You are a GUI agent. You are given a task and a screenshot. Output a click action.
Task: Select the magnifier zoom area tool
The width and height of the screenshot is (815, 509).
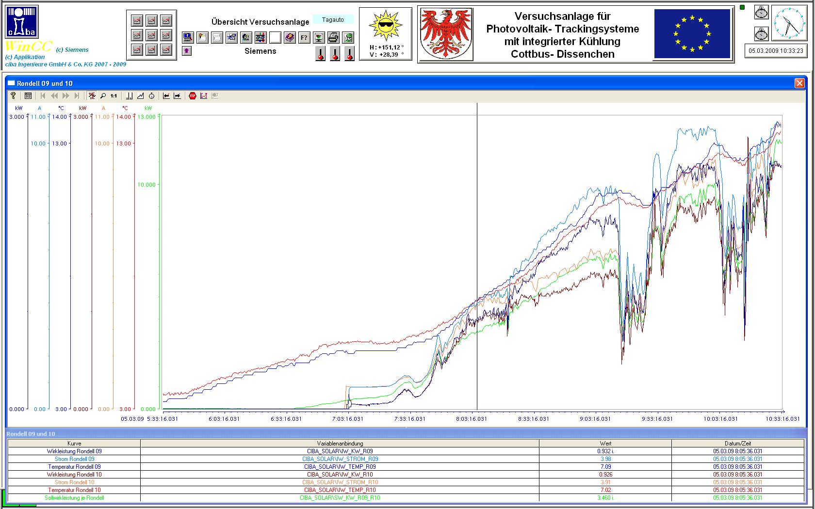pos(103,96)
